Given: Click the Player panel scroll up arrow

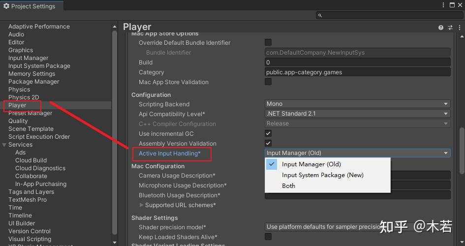Looking at the screenshot, I should tap(462, 36).
